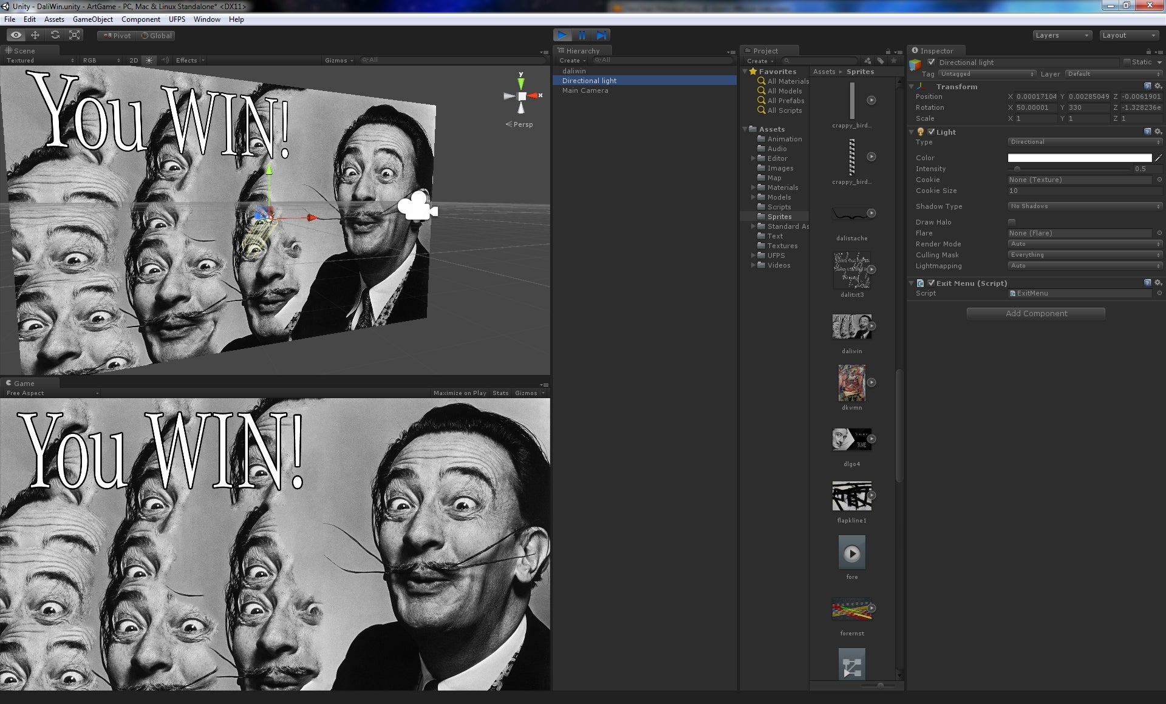Click the Project save search star icon
This screenshot has height=704, width=1166.
893,61
